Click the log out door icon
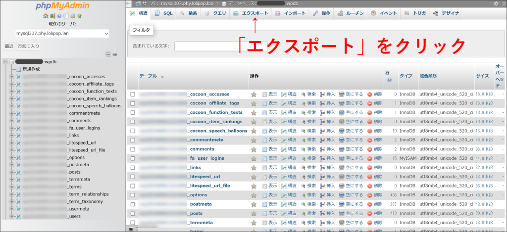The image size is (507, 232). point(52,15)
